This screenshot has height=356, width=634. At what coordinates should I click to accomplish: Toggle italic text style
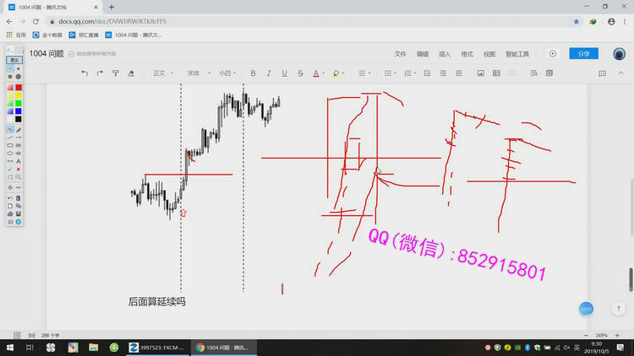(x=269, y=73)
